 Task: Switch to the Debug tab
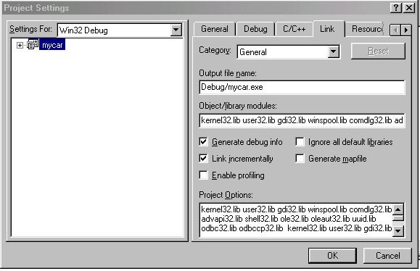pos(255,29)
